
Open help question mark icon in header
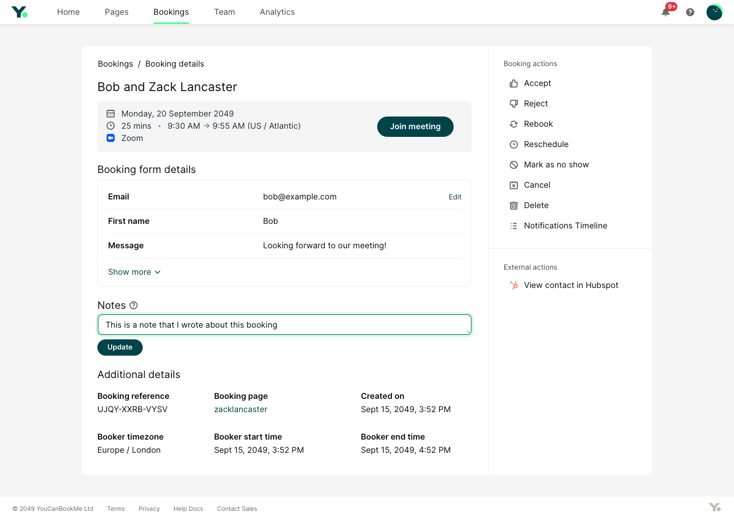click(x=690, y=12)
